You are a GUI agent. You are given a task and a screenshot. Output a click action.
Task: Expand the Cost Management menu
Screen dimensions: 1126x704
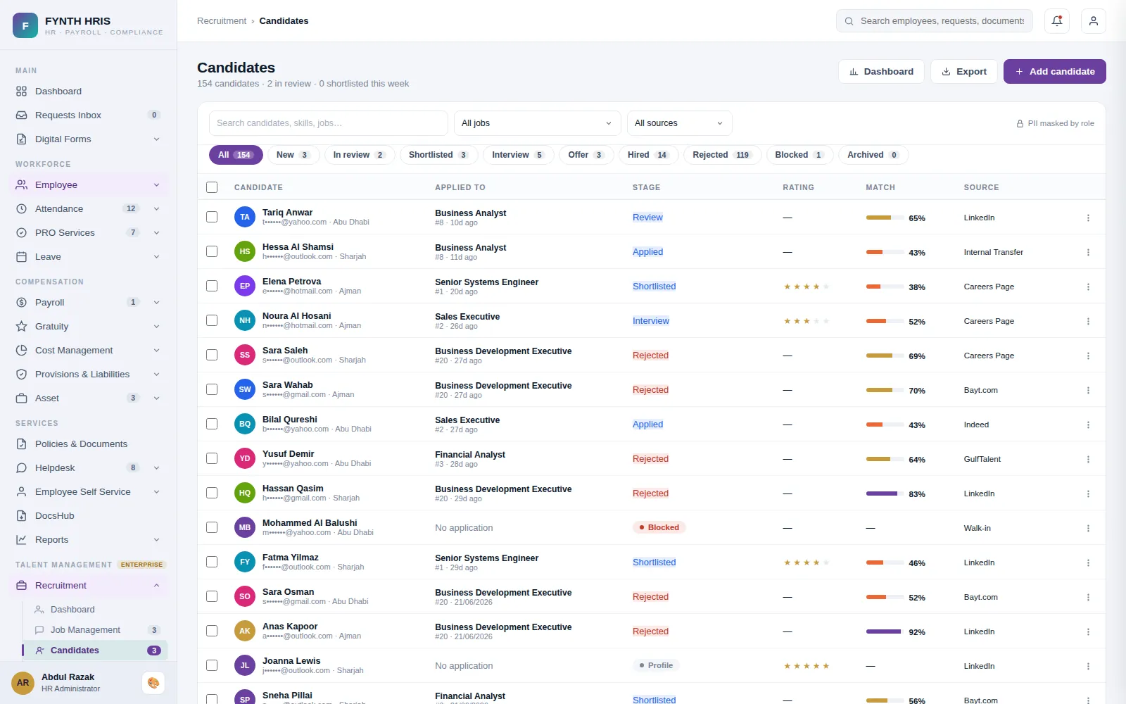[x=89, y=351]
